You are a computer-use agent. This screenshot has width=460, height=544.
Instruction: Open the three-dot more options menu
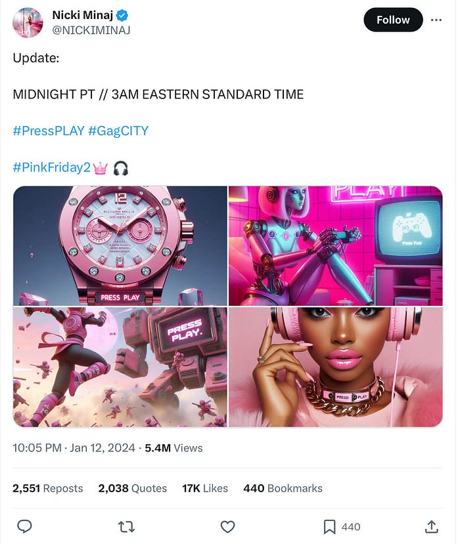click(x=436, y=20)
